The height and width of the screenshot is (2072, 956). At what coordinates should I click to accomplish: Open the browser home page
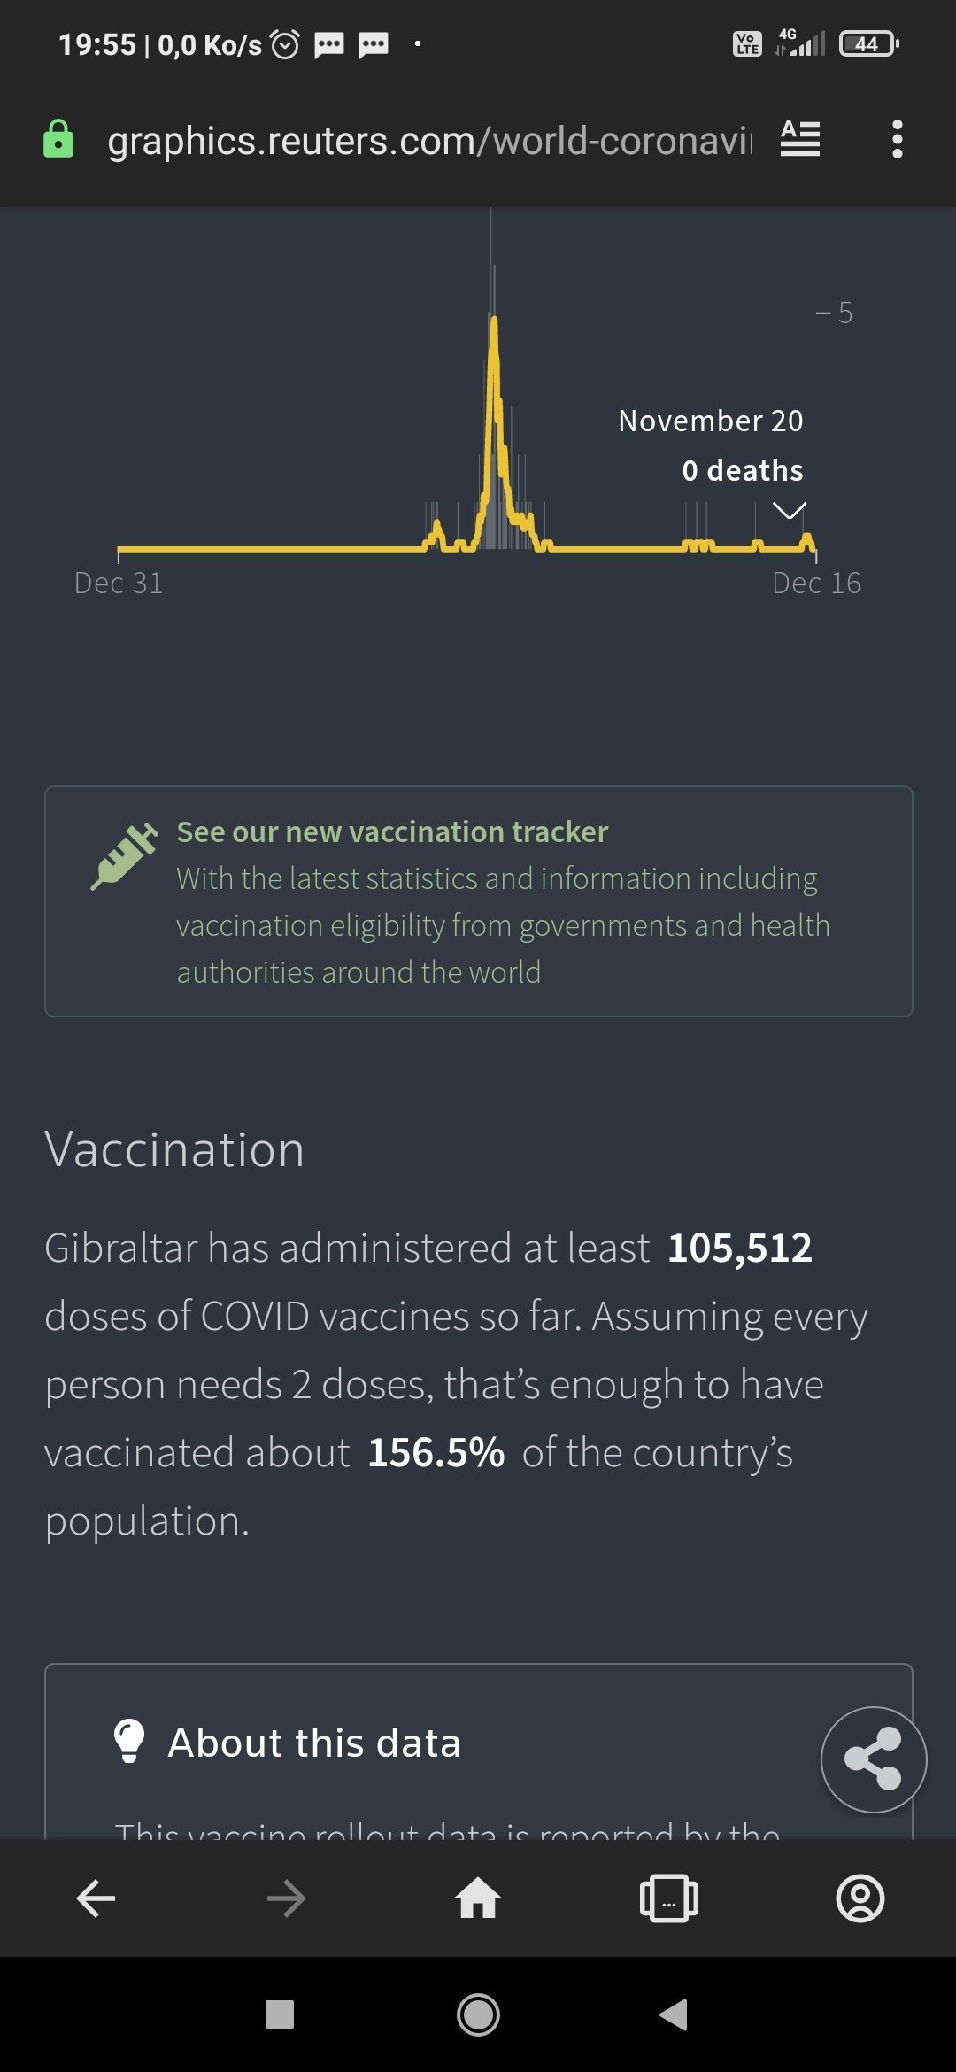(478, 1898)
